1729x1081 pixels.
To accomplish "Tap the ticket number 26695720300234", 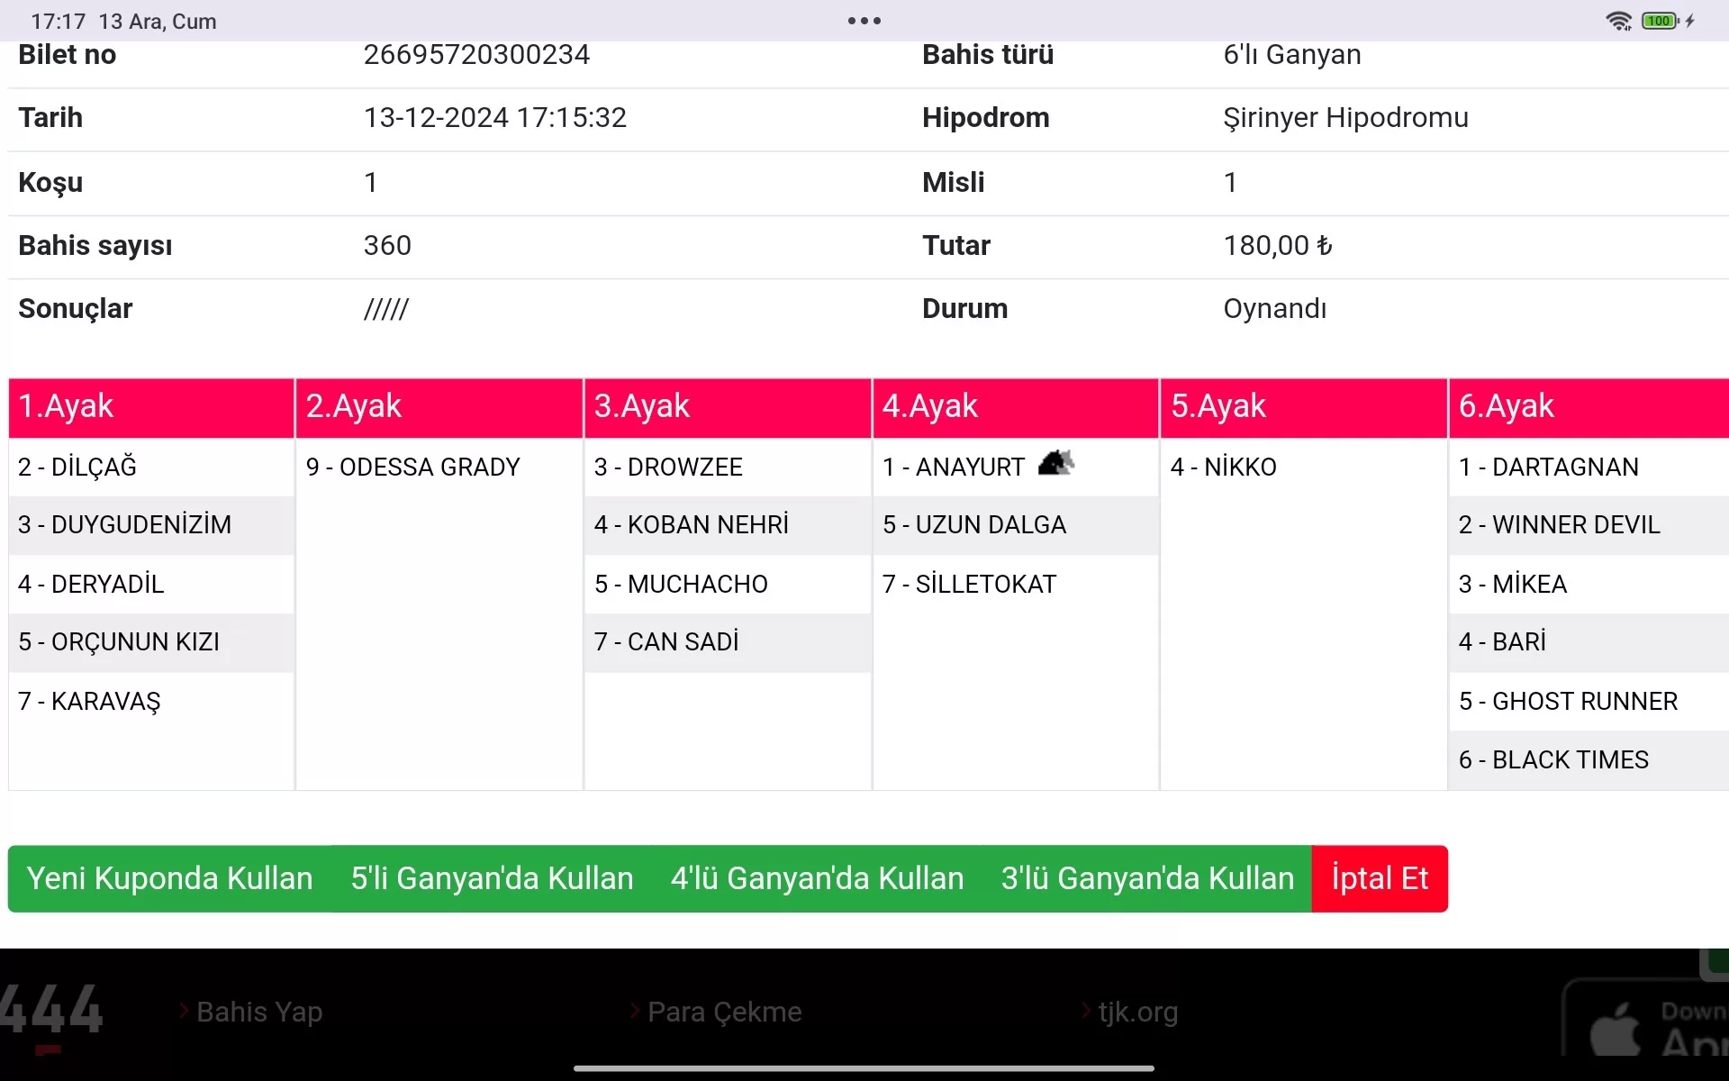I will 476,55.
